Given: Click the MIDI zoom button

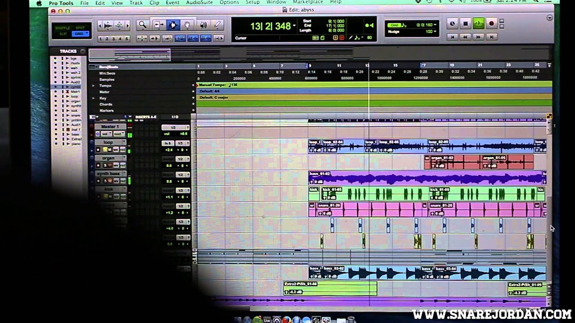Looking at the screenshot, I should [x=119, y=25].
